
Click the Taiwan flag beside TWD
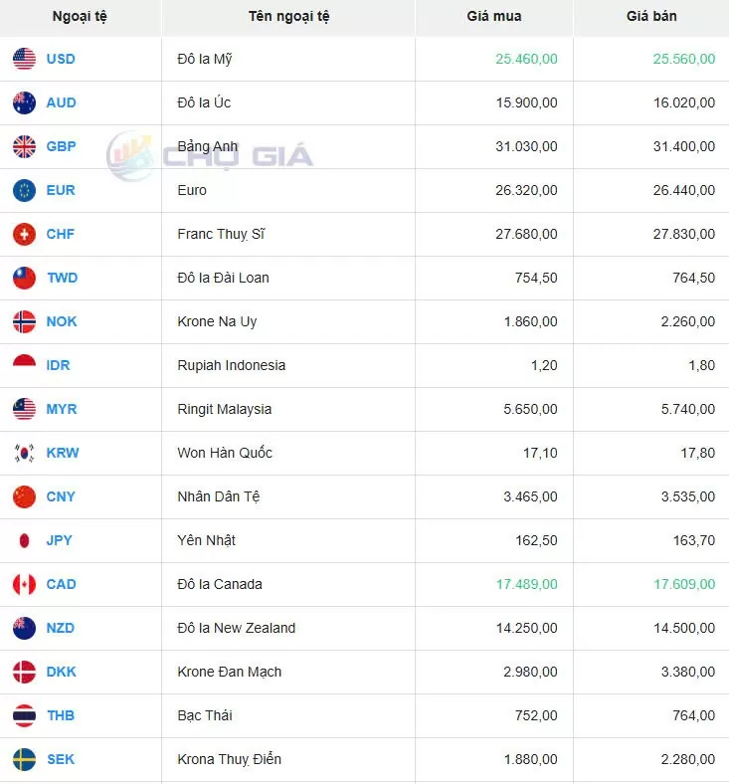point(25,278)
